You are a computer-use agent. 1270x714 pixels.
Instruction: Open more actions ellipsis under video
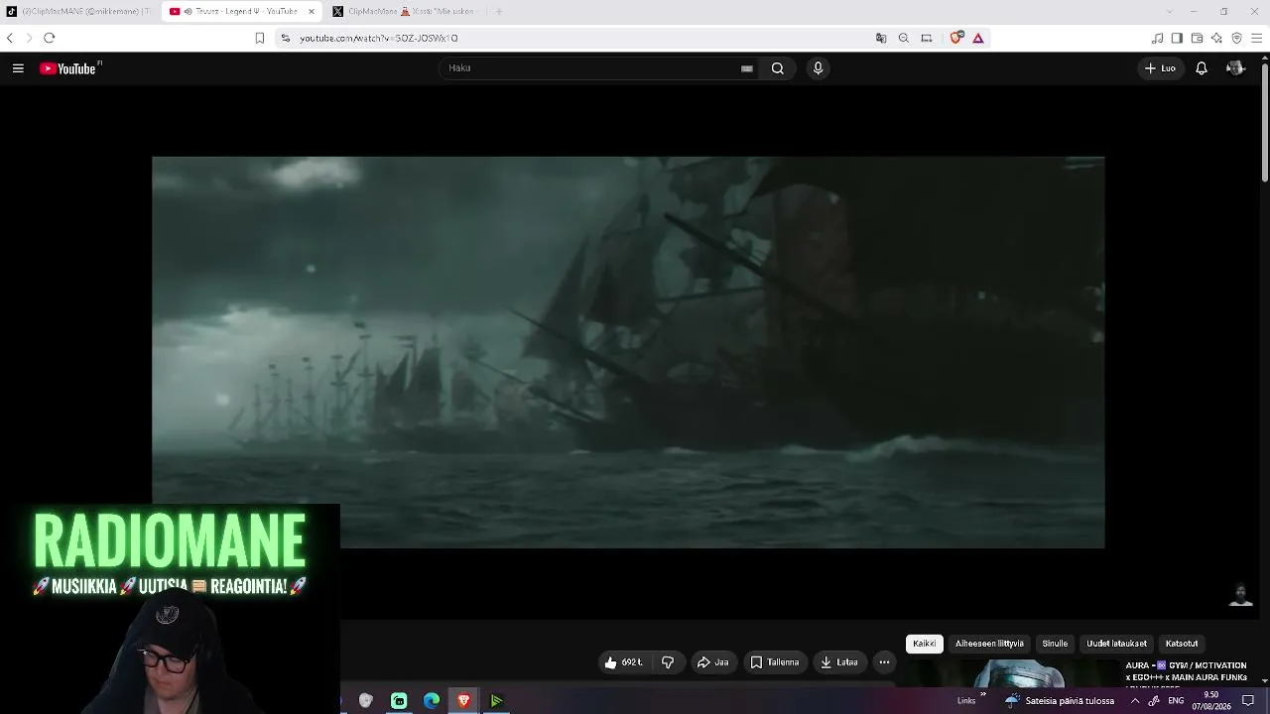point(884,662)
